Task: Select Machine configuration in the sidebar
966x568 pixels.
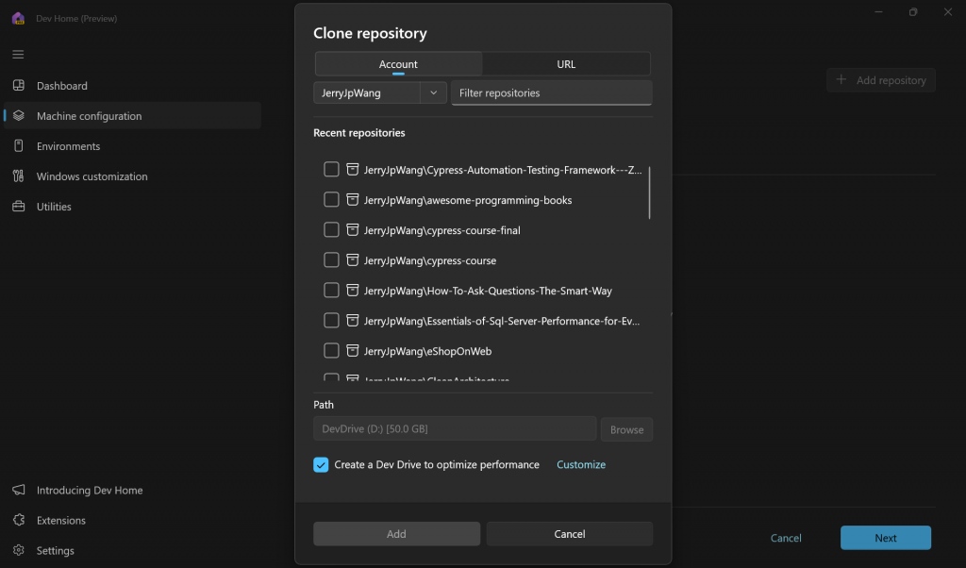Action: click(x=132, y=116)
